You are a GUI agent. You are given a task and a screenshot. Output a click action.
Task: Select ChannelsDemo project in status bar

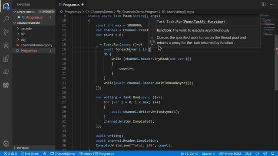63,153
